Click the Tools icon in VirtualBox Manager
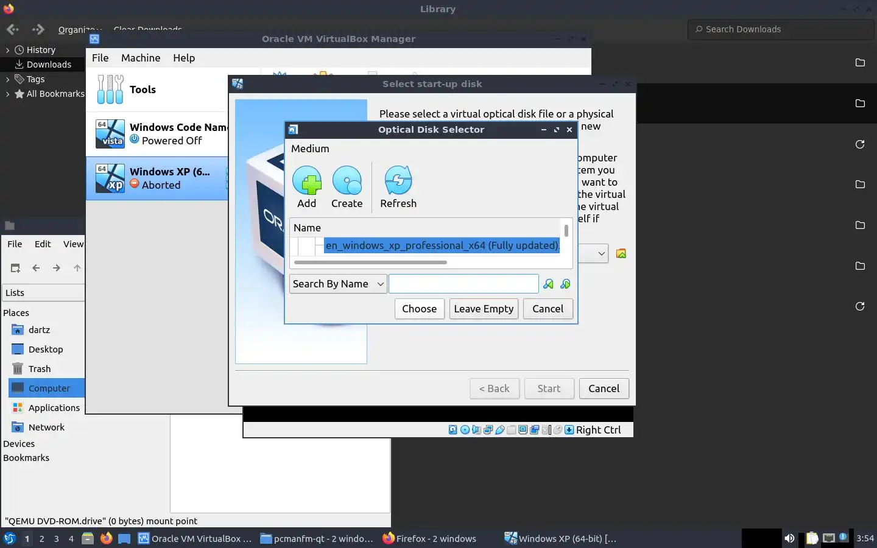The width and height of the screenshot is (877, 548). pos(110,90)
